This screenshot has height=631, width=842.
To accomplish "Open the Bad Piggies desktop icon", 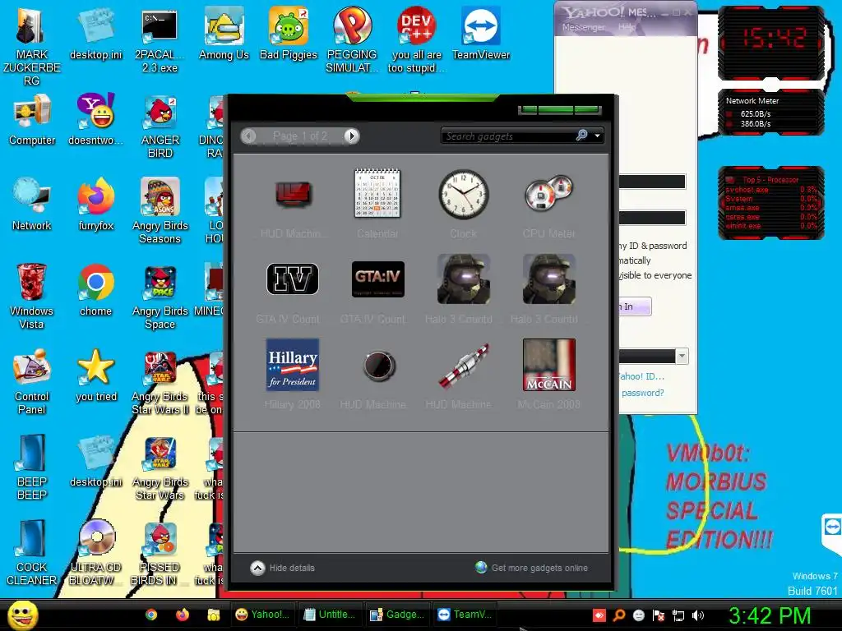I will click(289, 35).
